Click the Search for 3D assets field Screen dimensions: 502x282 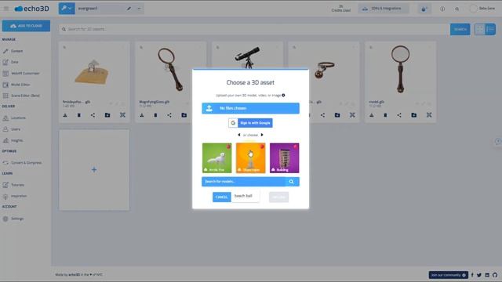(253, 29)
